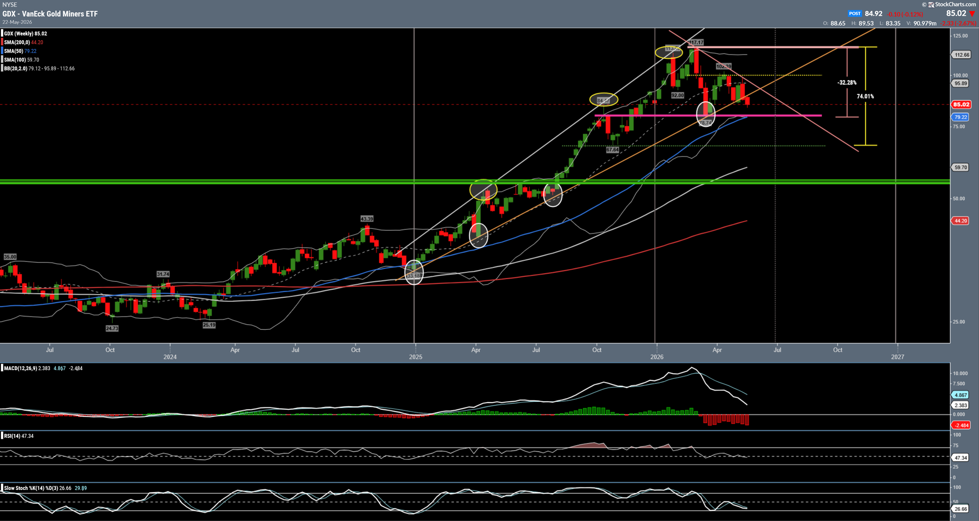Click the 102.39 swing high annotation
979x521 pixels.
[724, 66]
